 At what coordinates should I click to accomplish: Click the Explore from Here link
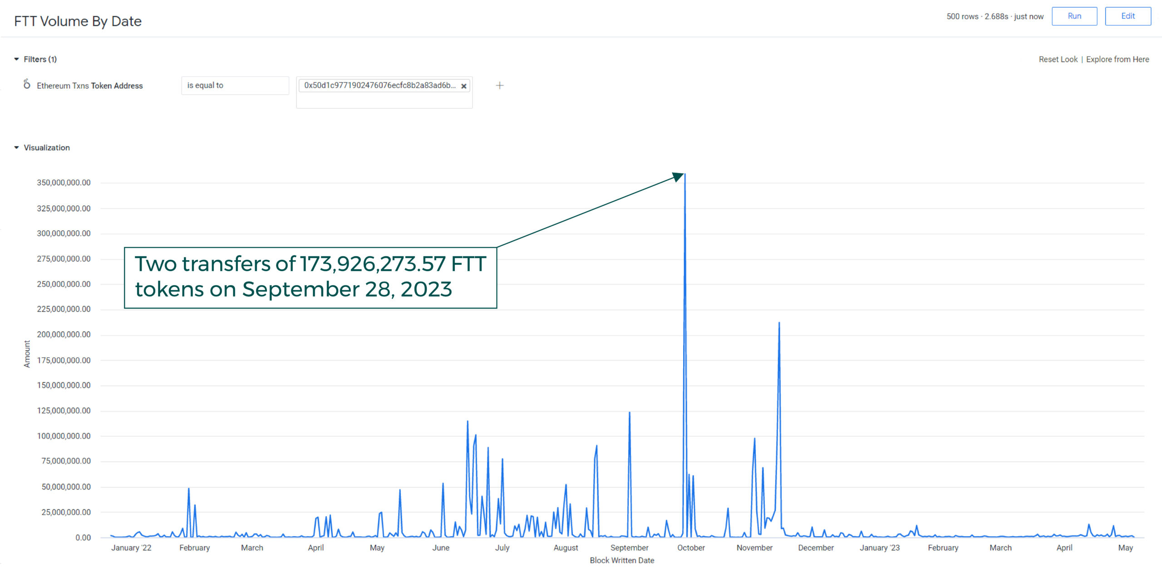click(1117, 59)
